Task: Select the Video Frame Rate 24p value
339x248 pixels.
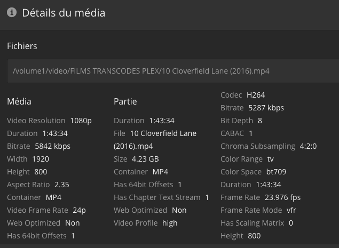Action: pyautogui.click(x=80, y=210)
